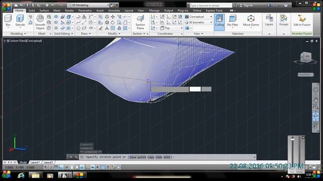Open the Top UCS dropdown
The width and height of the screenshot is (323, 181).
[x=172, y=28]
